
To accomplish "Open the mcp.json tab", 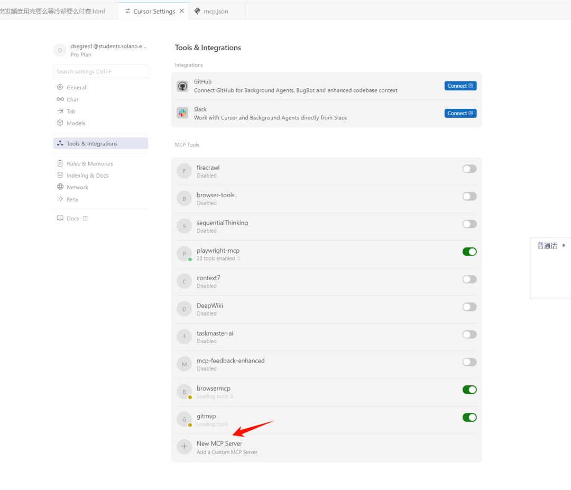I will (x=216, y=11).
